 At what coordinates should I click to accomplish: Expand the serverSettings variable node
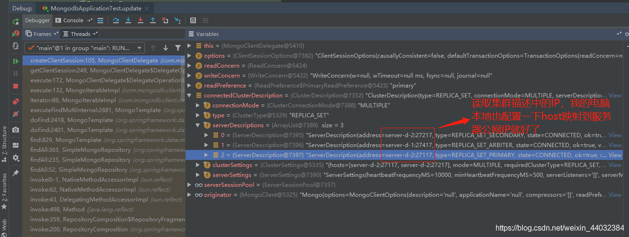point(198,175)
